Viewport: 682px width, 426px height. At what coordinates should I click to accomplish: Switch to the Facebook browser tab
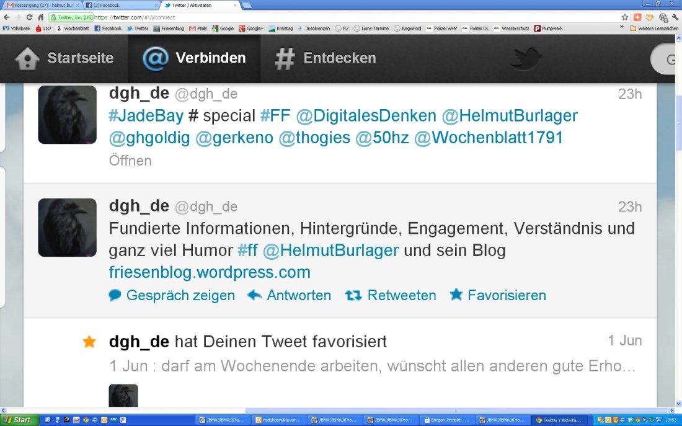pyautogui.click(x=118, y=5)
